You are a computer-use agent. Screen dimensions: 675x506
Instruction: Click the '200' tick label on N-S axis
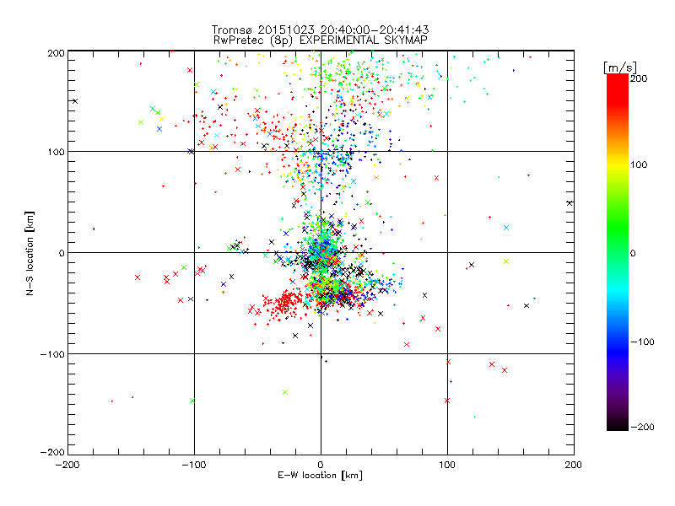point(56,53)
